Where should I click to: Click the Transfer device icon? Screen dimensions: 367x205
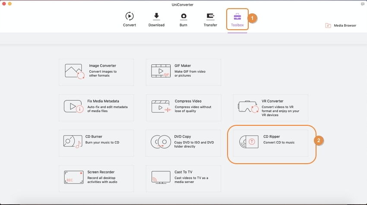point(210,16)
